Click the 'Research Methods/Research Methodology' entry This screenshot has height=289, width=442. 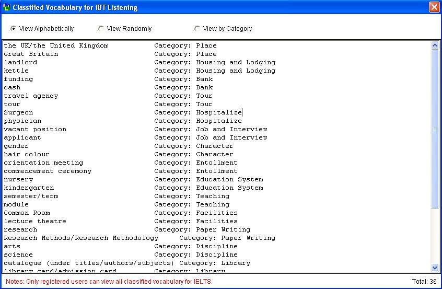(81, 238)
